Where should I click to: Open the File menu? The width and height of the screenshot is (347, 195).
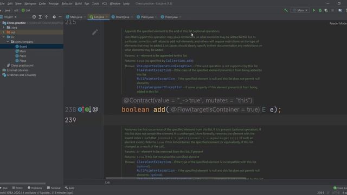point(2,4)
